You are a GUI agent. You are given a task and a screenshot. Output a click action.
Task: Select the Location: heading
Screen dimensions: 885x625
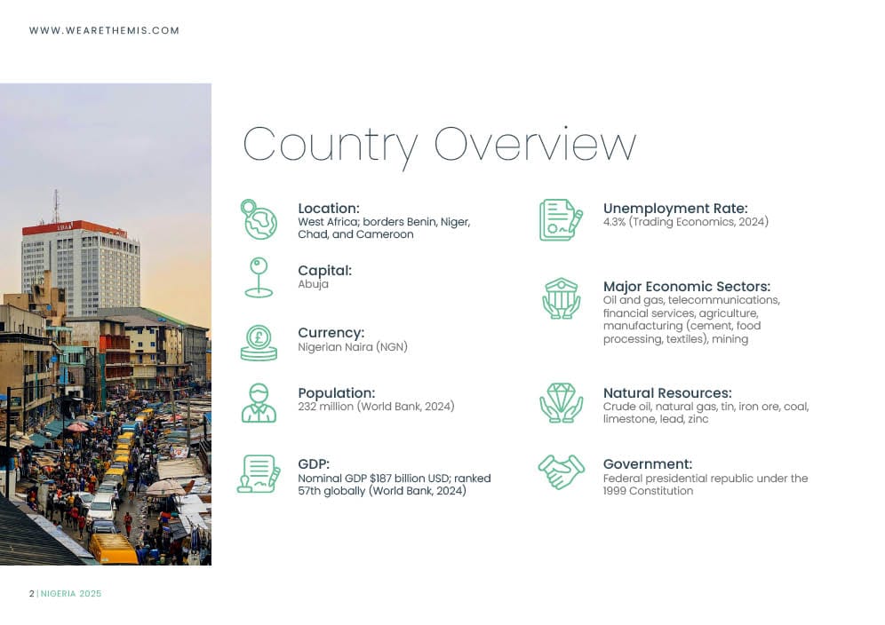pyautogui.click(x=329, y=208)
